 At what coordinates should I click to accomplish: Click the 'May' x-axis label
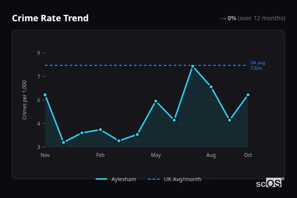click(x=156, y=155)
